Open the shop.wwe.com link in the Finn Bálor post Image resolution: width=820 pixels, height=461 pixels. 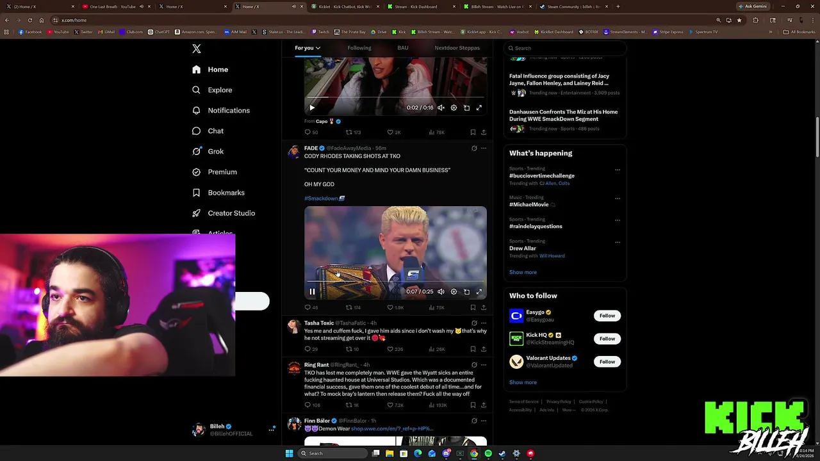click(x=392, y=428)
